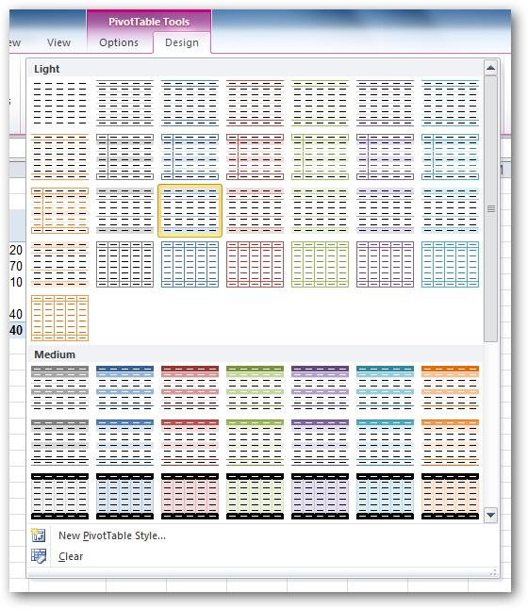Click the gallery scrollbar down arrow
Screen dimensions: 528x609
click(490, 515)
